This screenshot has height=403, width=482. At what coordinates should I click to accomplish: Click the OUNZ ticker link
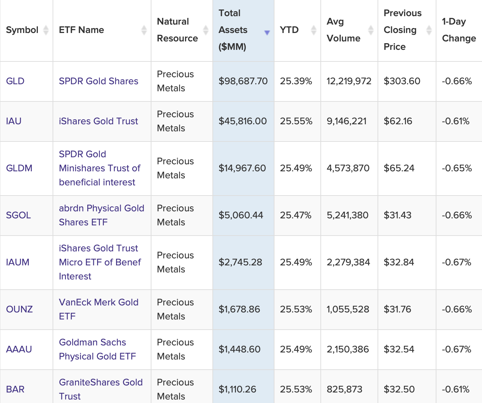pos(20,309)
